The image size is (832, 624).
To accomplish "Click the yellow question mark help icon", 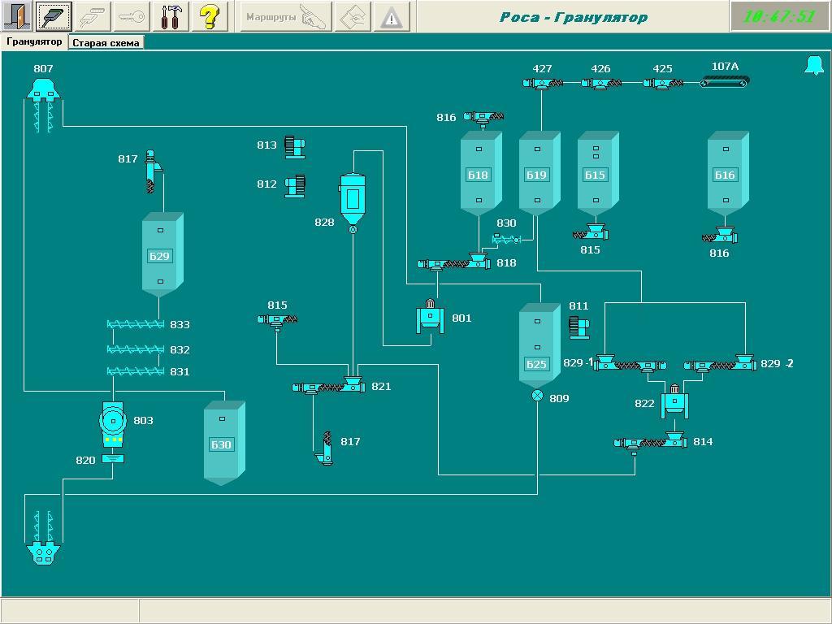I will pyautogui.click(x=210, y=16).
